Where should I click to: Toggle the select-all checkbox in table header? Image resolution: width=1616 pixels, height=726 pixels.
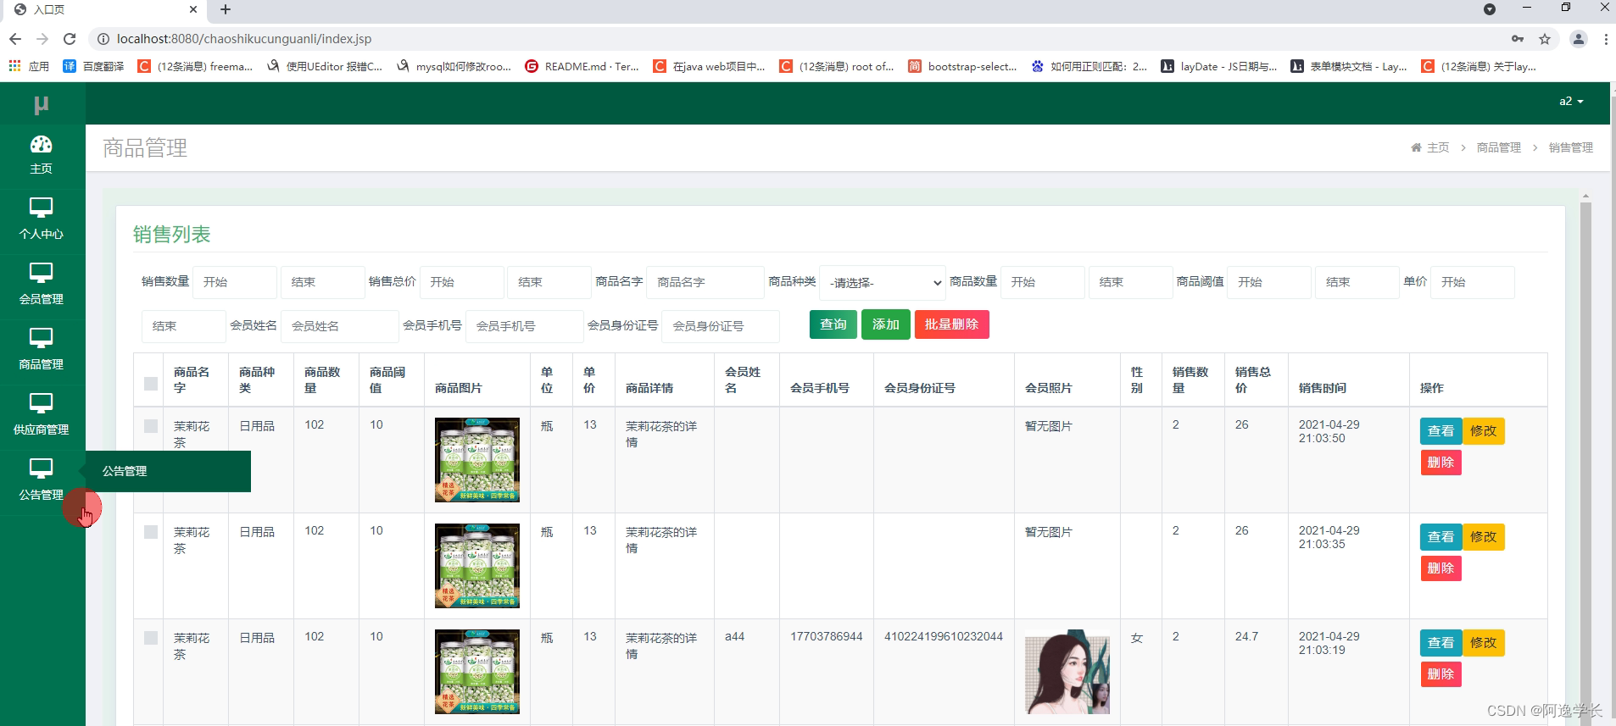151,384
